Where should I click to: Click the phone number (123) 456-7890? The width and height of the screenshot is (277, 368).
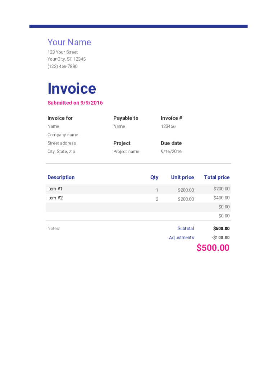click(x=62, y=66)
